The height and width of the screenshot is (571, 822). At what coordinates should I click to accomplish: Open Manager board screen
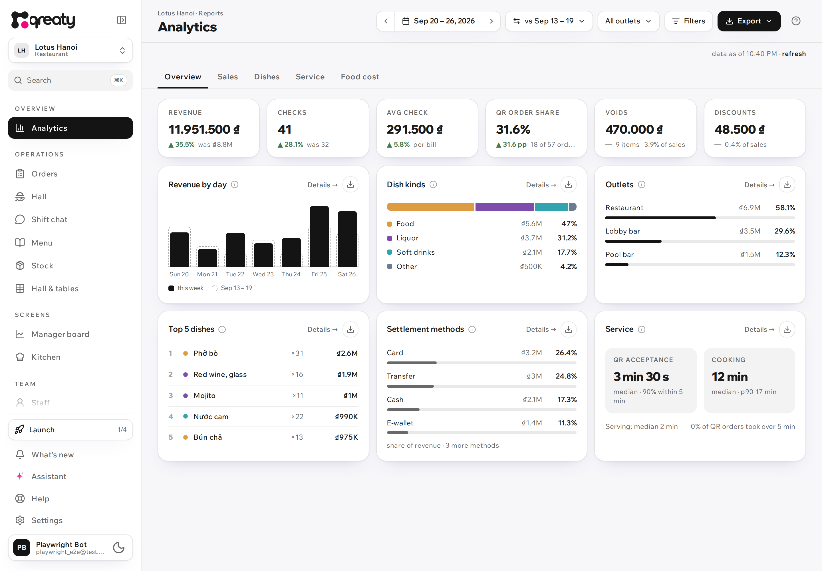pyautogui.click(x=70, y=334)
